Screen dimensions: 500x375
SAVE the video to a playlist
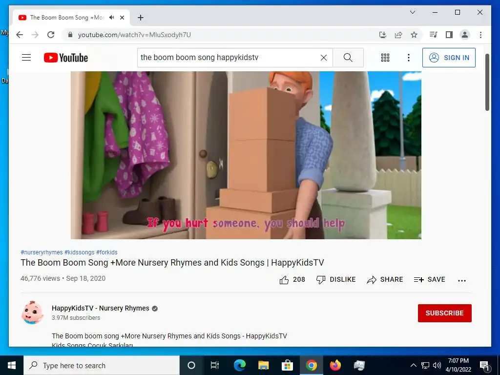pyautogui.click(x=429, y=280)
